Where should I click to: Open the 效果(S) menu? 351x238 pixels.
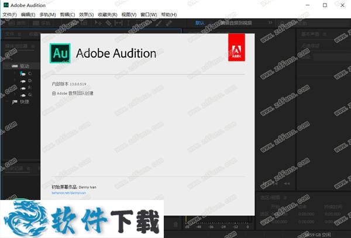click(x=87, y=15)
